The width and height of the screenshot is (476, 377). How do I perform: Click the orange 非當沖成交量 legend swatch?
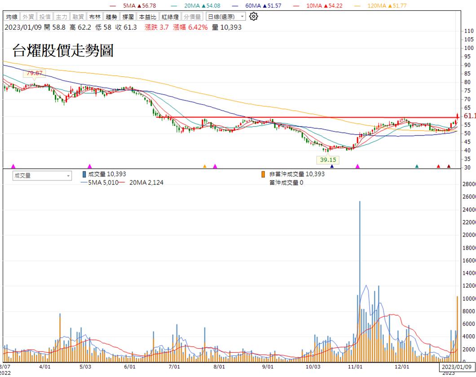tap(263, 174)
